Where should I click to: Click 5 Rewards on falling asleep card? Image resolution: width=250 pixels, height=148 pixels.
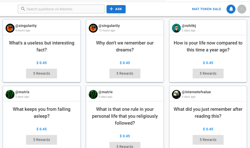tap(42, 140)
